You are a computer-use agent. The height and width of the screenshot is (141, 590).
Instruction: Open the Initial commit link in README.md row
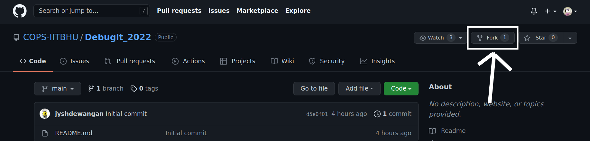186,133
